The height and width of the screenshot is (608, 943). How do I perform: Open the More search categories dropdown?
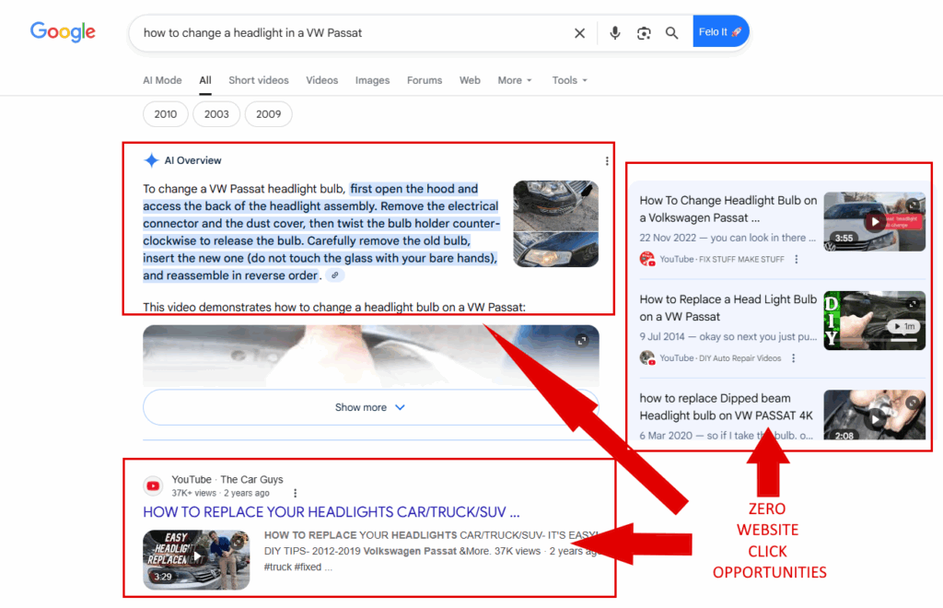click(x=514, y=80)
